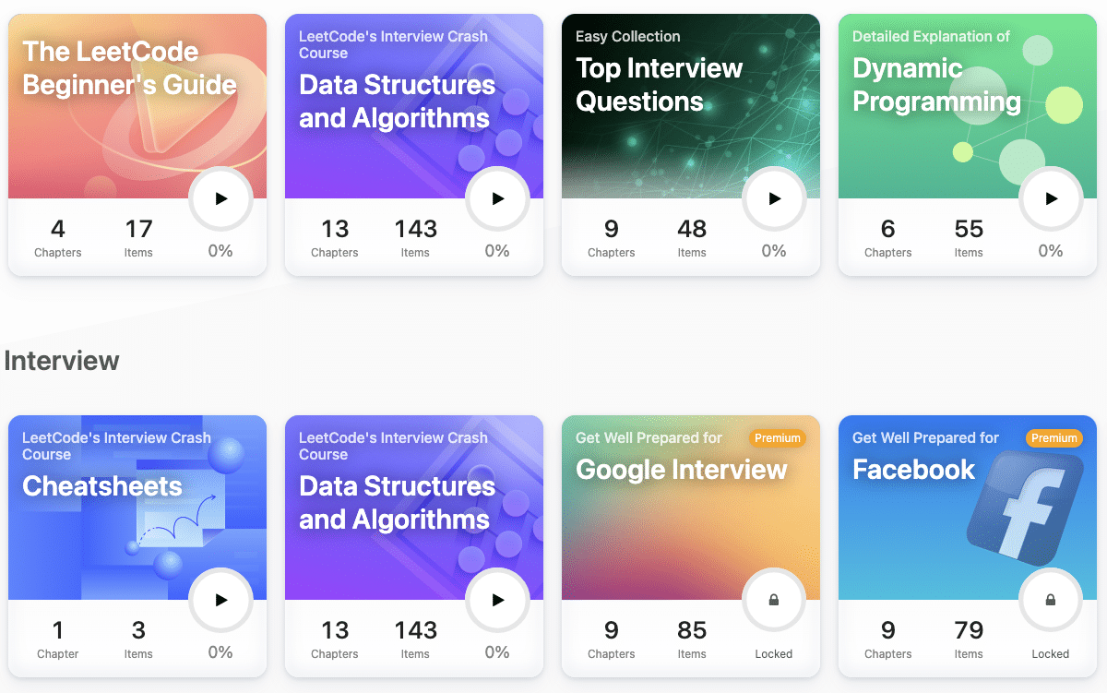
Task: Select the 85 Items count on Google Interview
Action: tap(692, 639)
